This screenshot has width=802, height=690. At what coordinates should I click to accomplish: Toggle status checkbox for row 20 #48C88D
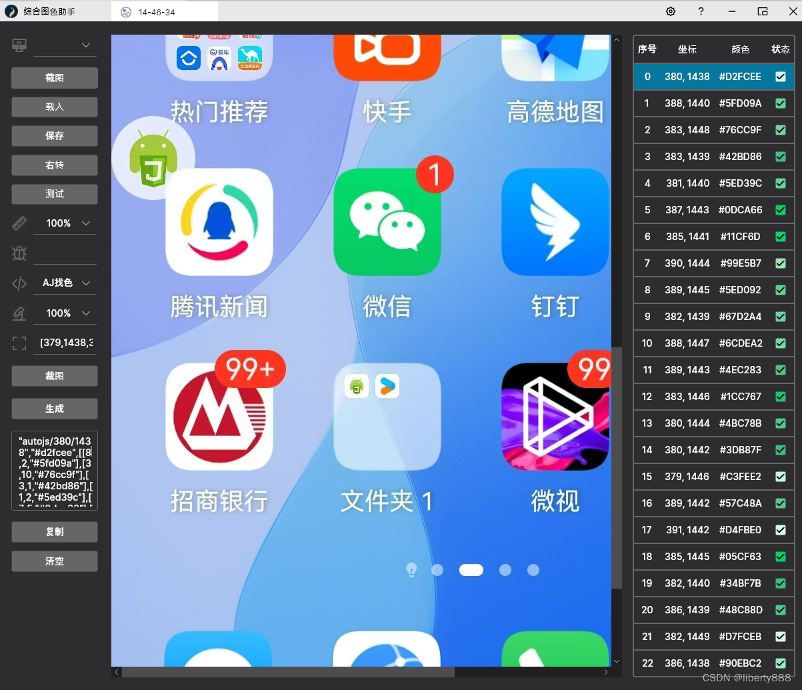[781, 610]
